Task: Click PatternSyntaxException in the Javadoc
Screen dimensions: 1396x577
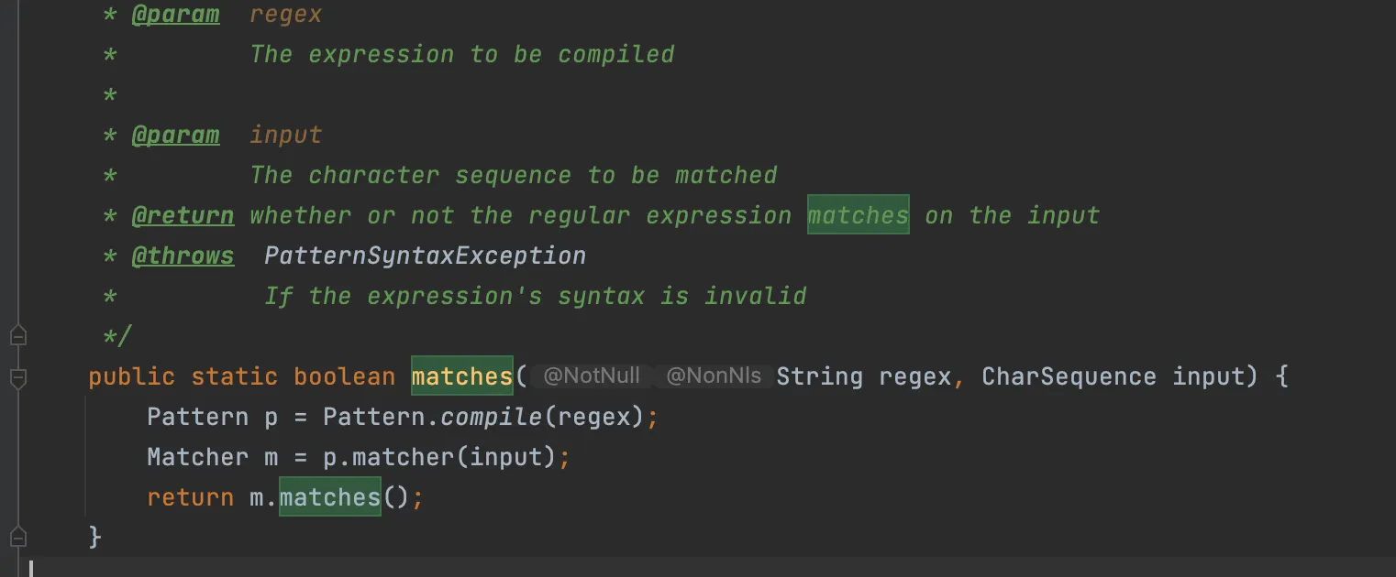Action: (425, 256)
